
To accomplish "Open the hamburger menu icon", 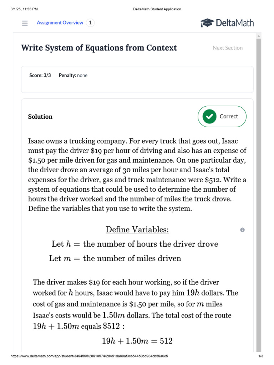I will pyautogui.click(x=25, y=23).
